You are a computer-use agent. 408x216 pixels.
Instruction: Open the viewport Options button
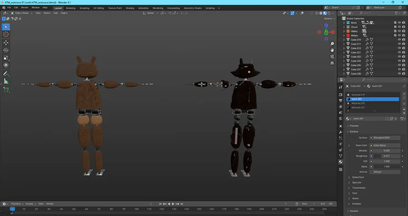tap(329, 19)
